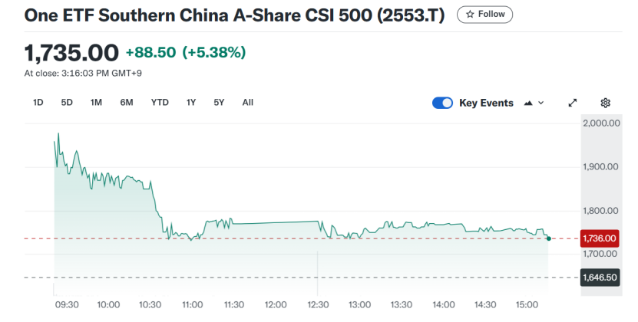
Task: Turn off the Key Events switch
Action: point(442,103)
